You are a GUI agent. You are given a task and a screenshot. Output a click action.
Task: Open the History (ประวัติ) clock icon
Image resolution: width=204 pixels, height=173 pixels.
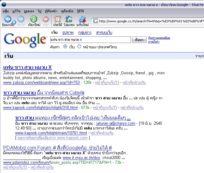point(58,19)
